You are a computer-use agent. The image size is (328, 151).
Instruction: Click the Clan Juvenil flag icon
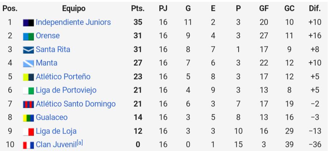click(28, 145)
